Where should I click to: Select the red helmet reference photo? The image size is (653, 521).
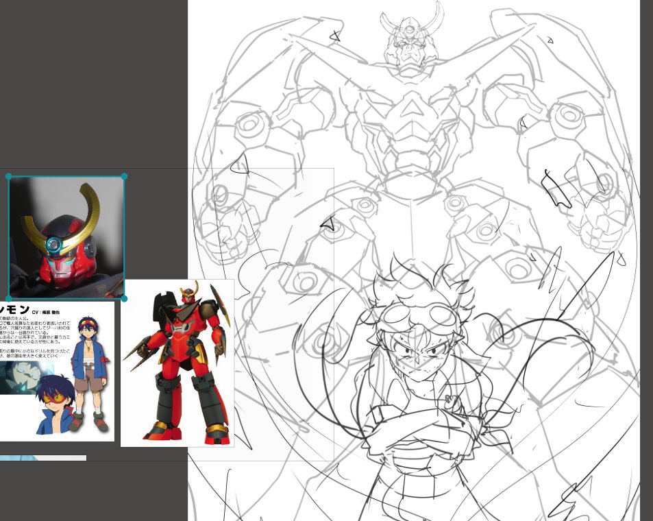coord(66,238)
